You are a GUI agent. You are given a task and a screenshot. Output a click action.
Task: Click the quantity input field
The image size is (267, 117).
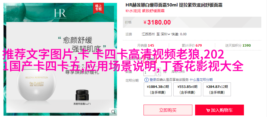click(x=150, y=73)
